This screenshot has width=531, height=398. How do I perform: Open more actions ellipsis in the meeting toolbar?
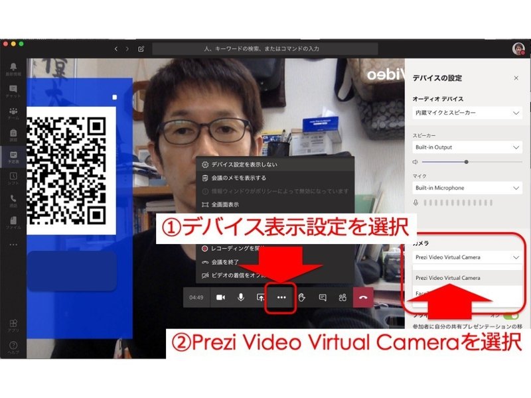pos(281,297)
